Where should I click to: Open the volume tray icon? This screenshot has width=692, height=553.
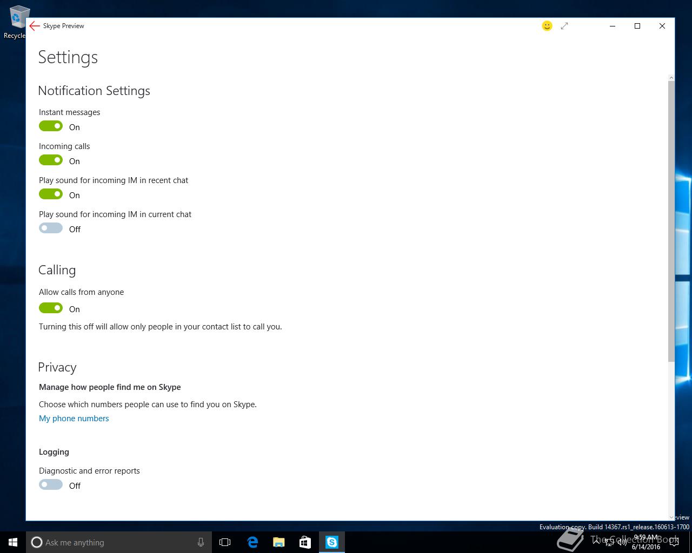pyautogui.click(x=622, y=542)
